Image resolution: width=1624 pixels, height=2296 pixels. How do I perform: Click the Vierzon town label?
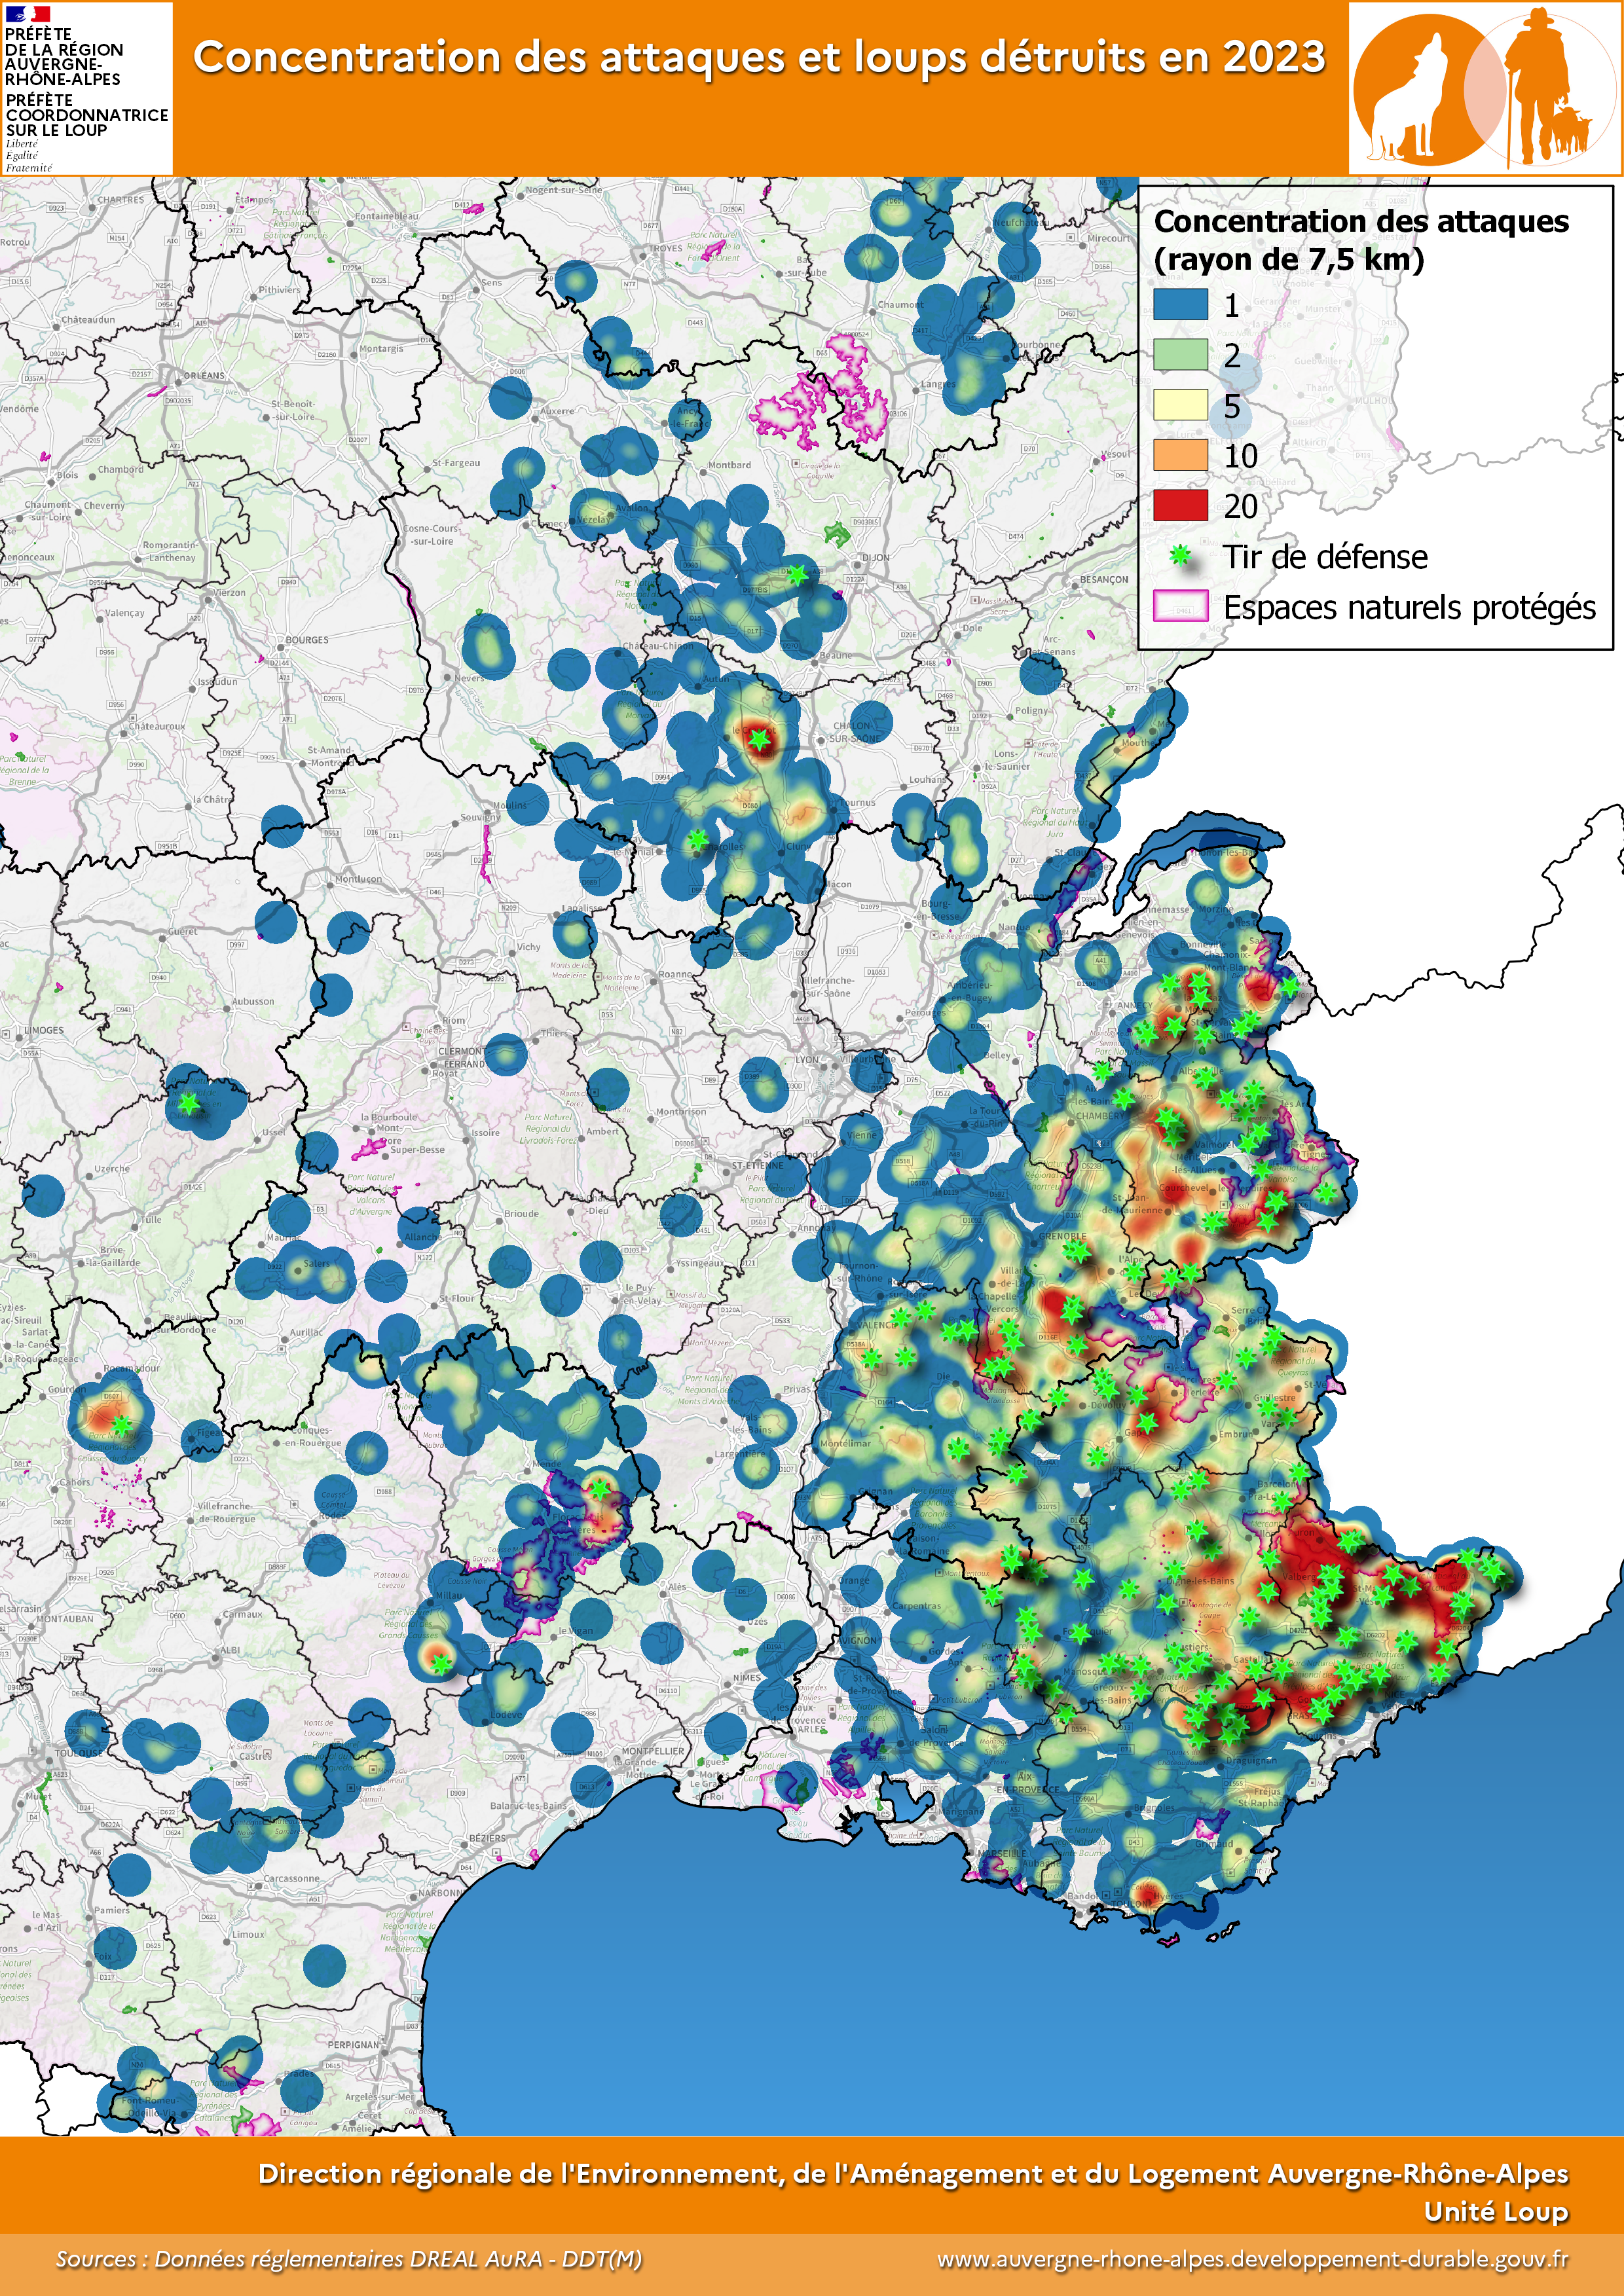(x=229, y=592)
